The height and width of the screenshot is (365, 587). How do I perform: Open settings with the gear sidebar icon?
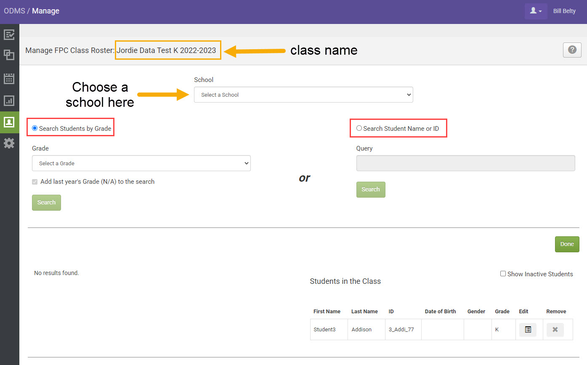coord(9,143)
